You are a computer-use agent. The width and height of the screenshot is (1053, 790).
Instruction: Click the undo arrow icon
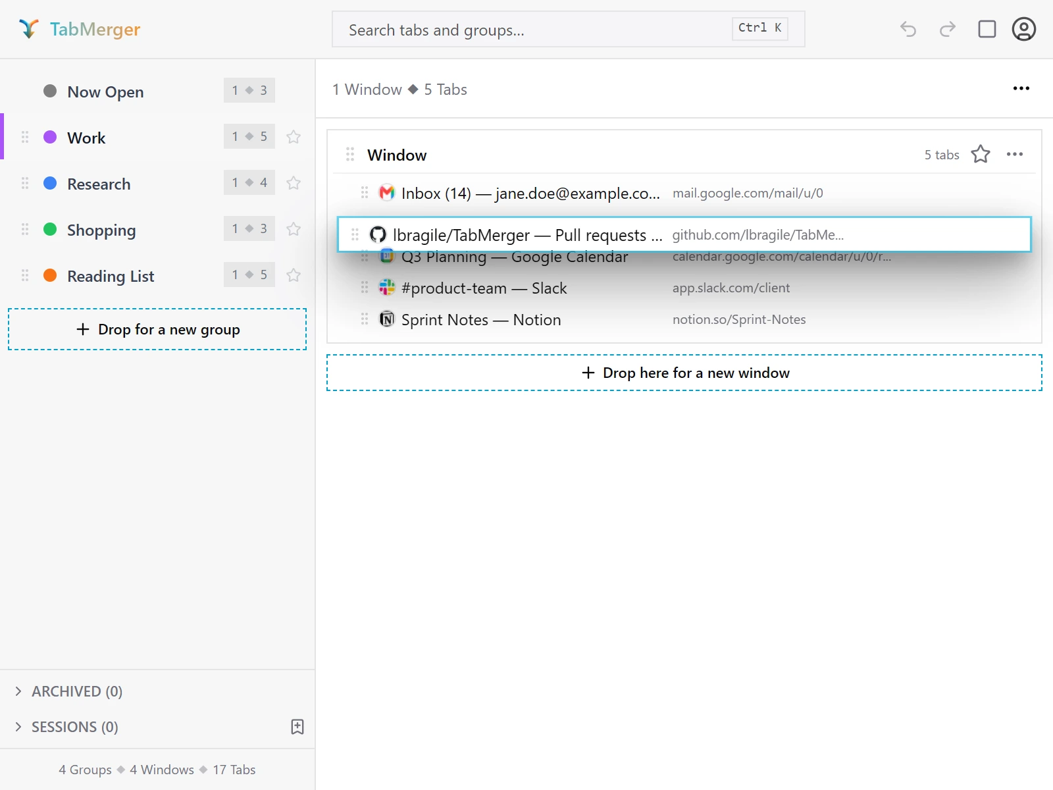908,29
